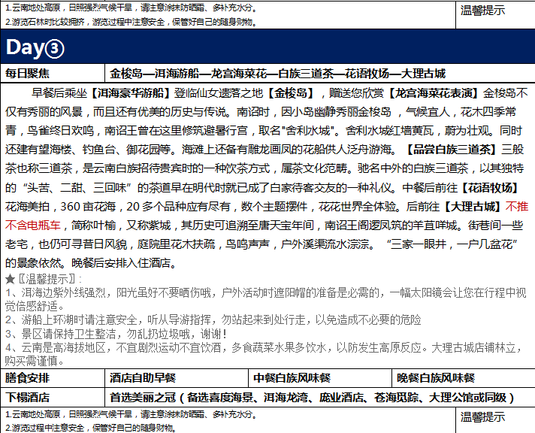Image resolution: width=535 pixels, height=433 pixels.
Task: Click the bold 【金梭岛】 heading in paragraph
Action: click(283, 93)
